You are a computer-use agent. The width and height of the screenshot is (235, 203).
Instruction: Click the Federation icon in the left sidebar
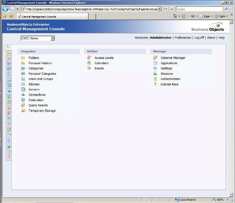point(9,96)
